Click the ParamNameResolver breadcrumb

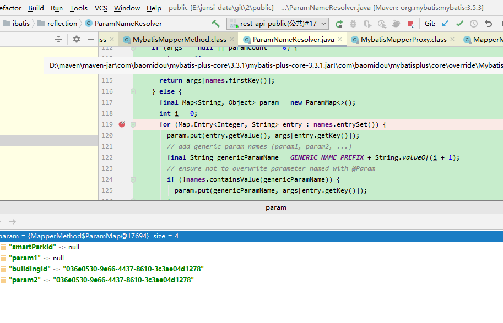click(x=124, y=24)
